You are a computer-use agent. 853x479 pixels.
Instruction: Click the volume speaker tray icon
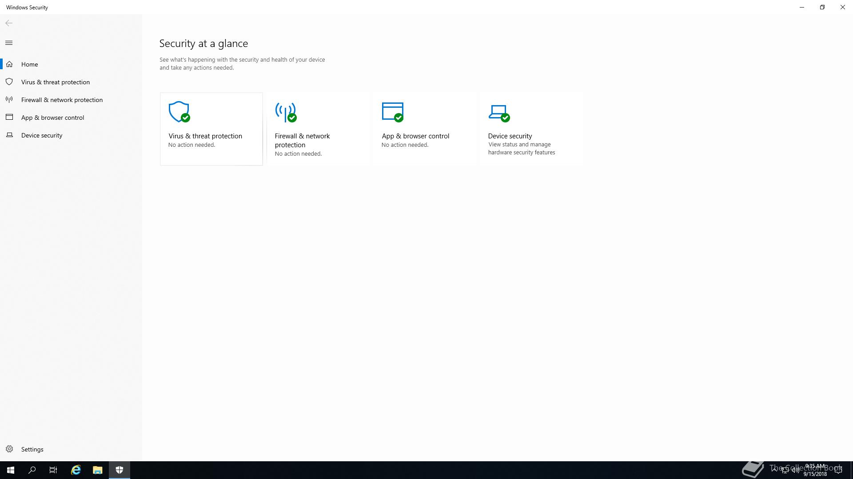[795, 470]
